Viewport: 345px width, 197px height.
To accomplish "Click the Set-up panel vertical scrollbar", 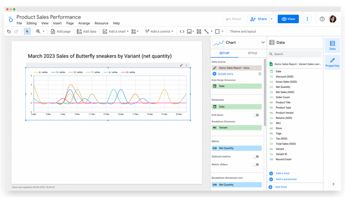I will click(x=264, y=93).
